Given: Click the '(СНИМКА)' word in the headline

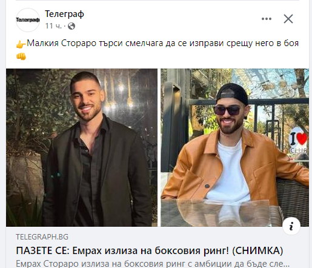Looking at the screenshot, I should (257, 250).
